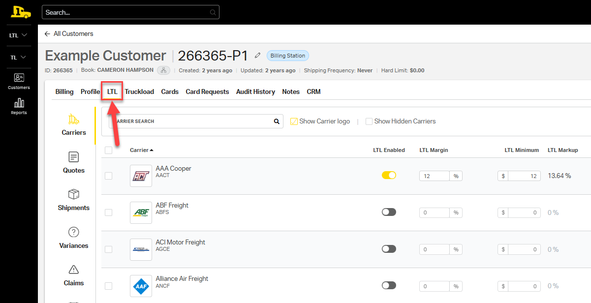Click the LTL Minimum column header
This screenshot has height=303, width=591.
coord(522,150)
